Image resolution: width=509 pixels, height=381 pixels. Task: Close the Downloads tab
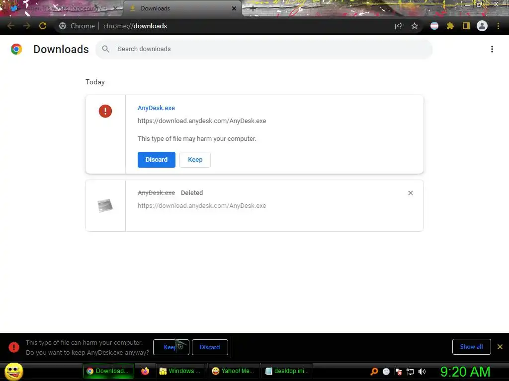point(234,8)
